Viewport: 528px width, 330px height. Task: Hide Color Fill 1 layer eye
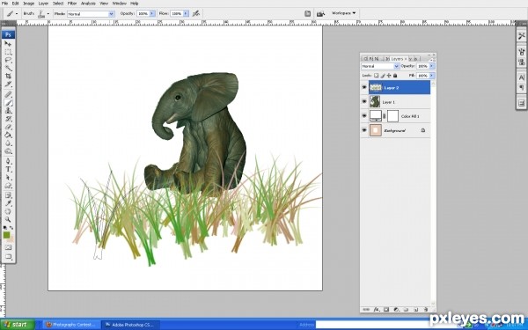[364, 116]
